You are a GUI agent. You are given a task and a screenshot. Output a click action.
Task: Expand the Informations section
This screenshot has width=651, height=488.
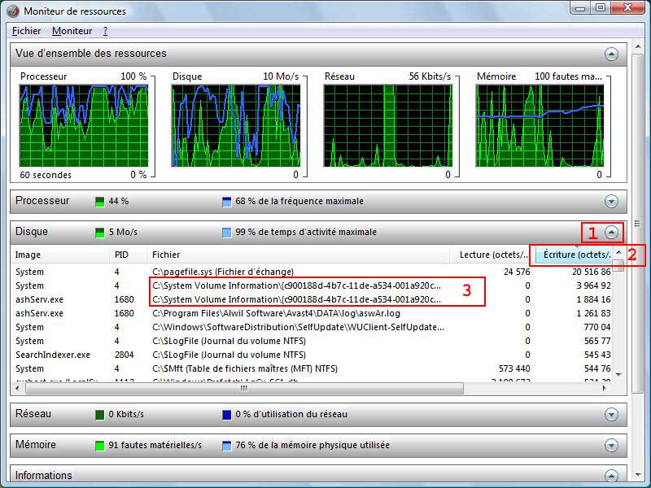611,476
